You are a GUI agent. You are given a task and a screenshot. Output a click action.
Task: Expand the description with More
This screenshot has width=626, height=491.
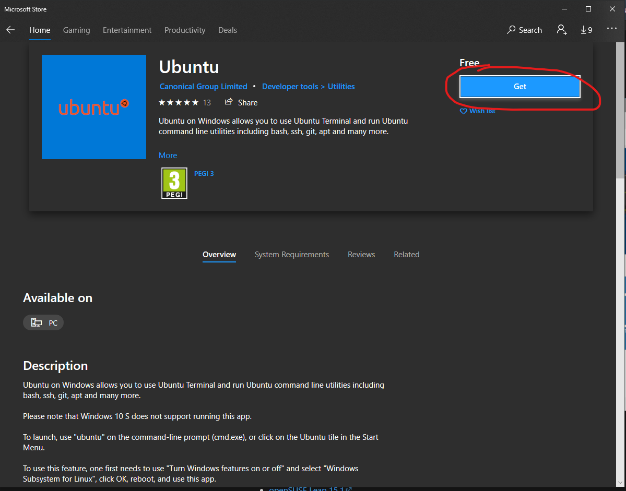tap(168, 155)
